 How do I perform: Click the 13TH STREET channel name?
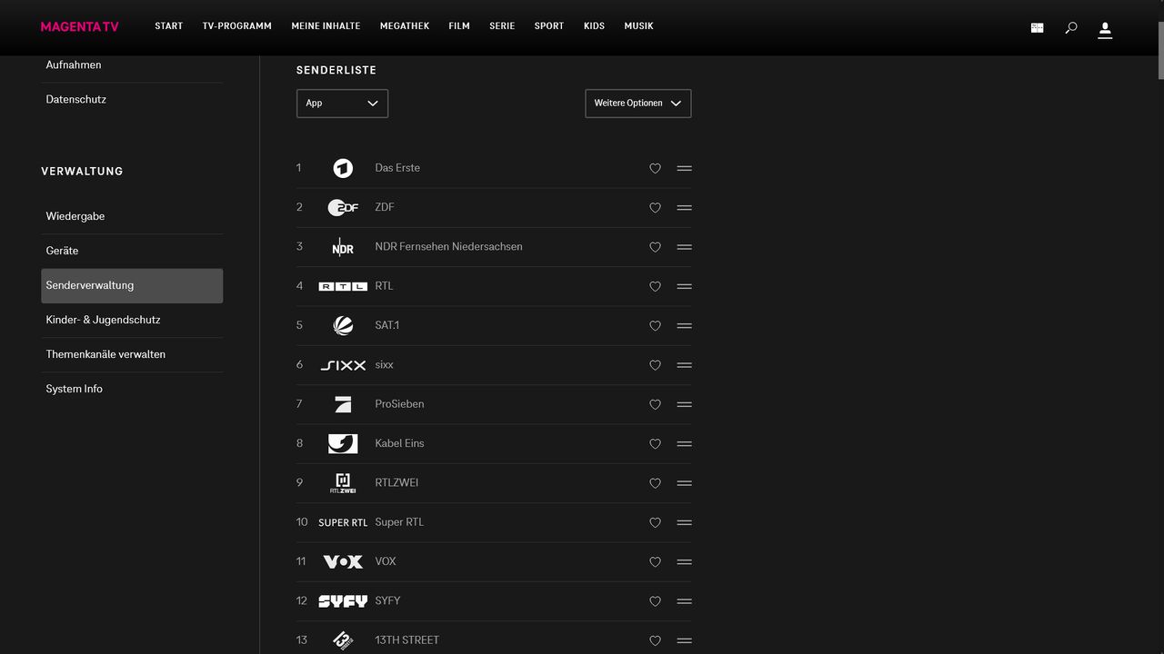tap(406, 640)
